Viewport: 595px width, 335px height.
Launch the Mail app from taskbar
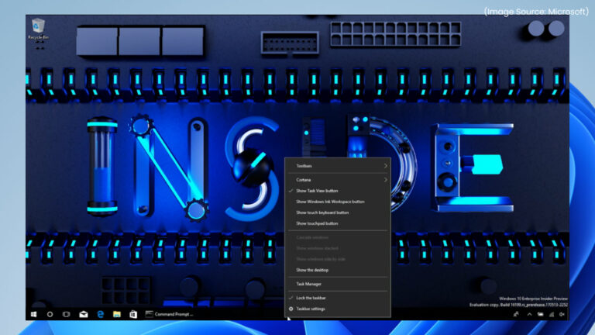[83, 314]
